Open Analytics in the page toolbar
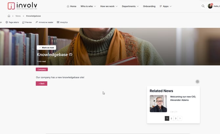The width and height of the screenshot is (220, 134). tap(62, 22)
